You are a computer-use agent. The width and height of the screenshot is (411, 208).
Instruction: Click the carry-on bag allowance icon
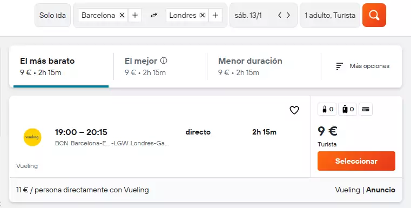[327, 109]
